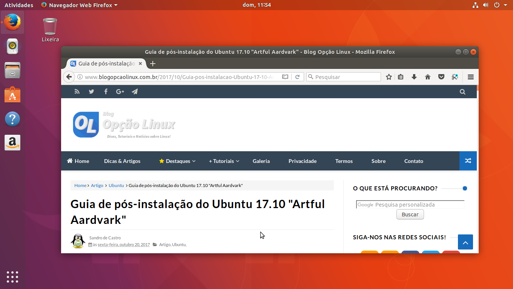Open the blog's Telegram icon
This screenshot has height=289, width=513.
135,91
